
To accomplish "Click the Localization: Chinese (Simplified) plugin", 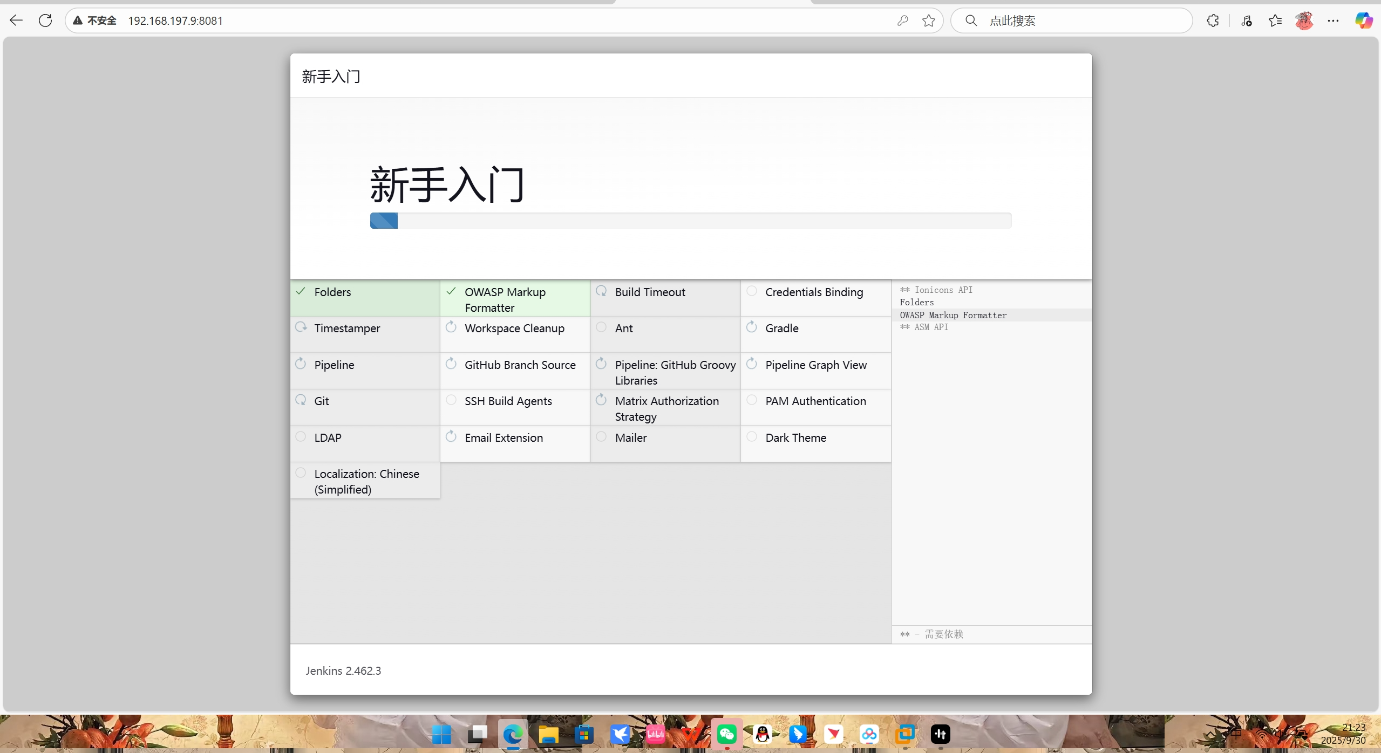I will (x=366, y=481).
